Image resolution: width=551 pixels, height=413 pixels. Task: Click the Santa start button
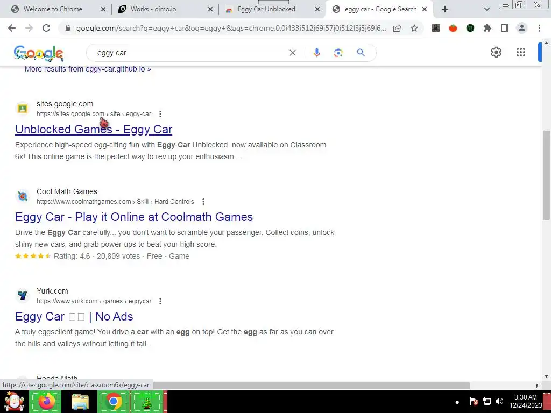point(14,401)
